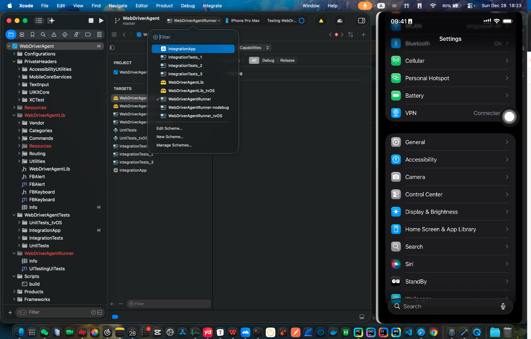Expand the Configurations folder
531x339 pixels.
[14, 54]
